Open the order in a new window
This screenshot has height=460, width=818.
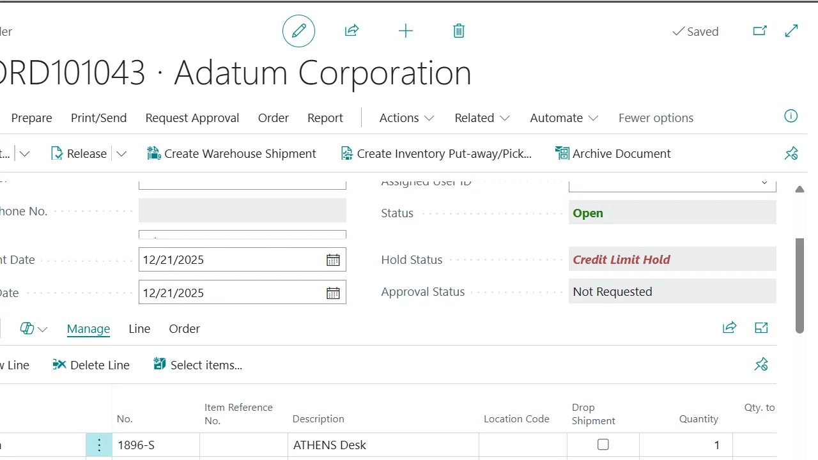(x=760, y=31)
